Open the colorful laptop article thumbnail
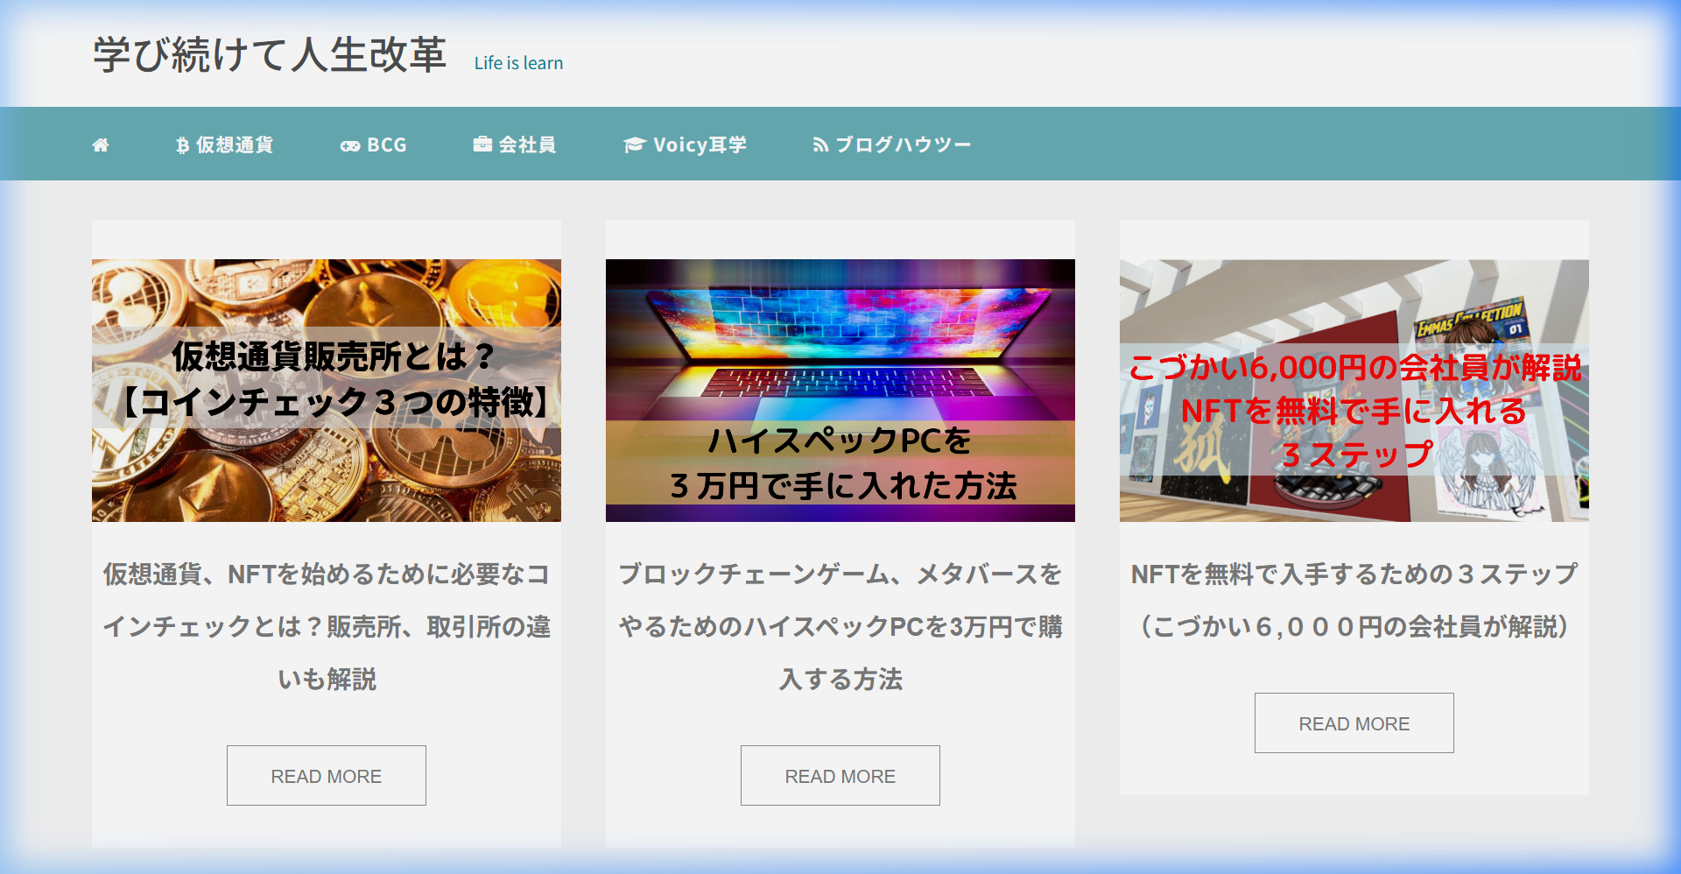1681x874 pixels. pos(840,391)
